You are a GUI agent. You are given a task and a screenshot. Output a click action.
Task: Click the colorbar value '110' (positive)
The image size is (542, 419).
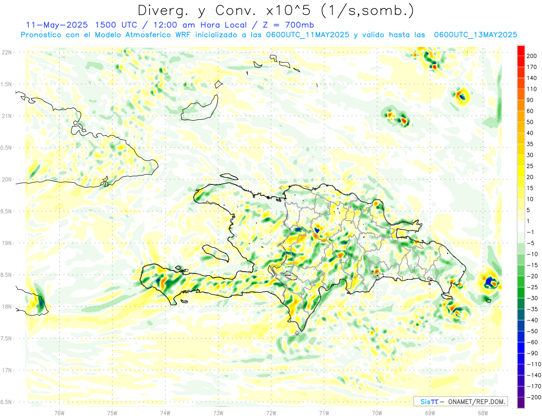pos(533,89)
